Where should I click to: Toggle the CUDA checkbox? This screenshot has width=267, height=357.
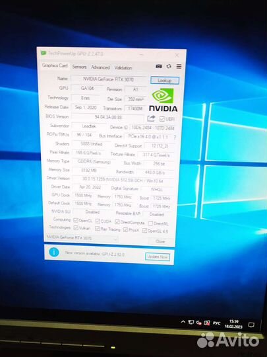pos(98,221)
